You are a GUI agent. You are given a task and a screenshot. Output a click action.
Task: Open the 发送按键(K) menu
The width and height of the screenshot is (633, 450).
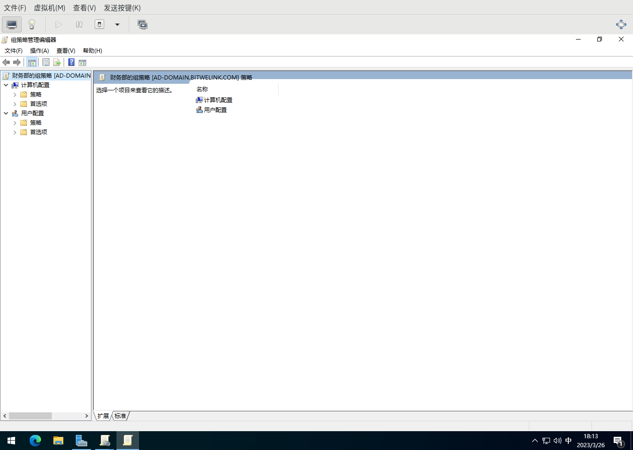(x=122, y=8)
